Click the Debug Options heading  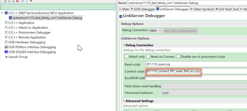(132, 24)
